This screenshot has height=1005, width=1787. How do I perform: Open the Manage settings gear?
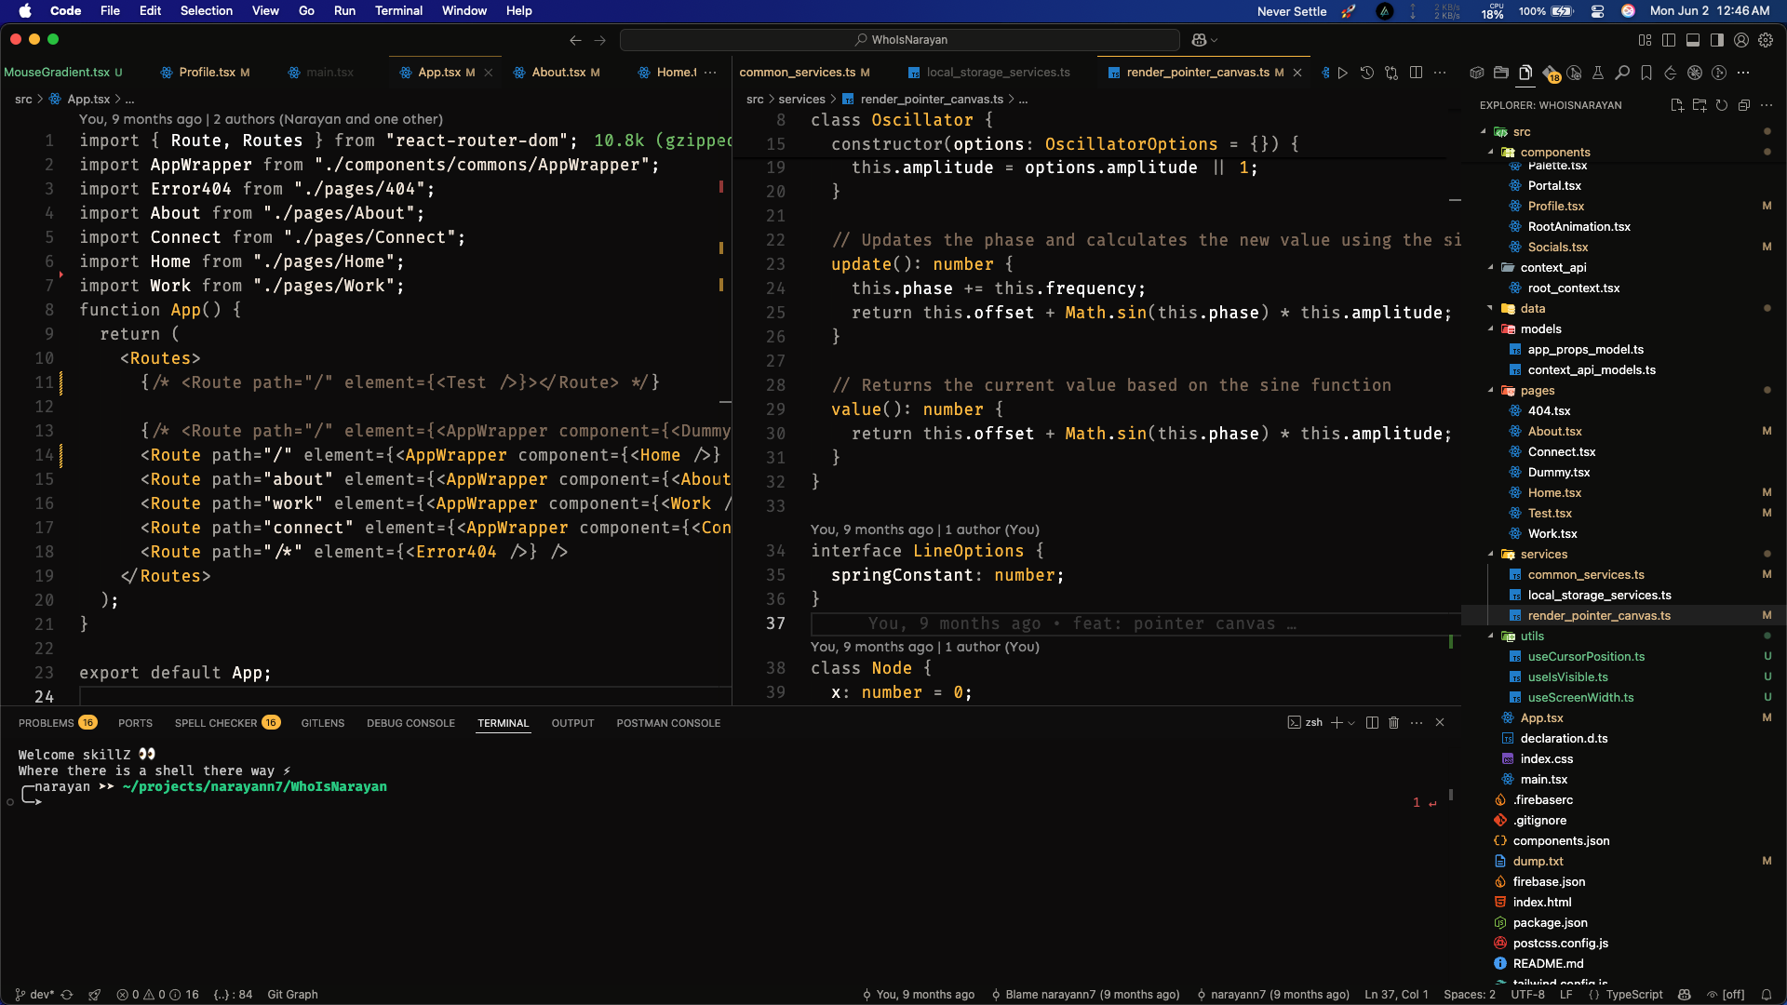[1766, 40]
